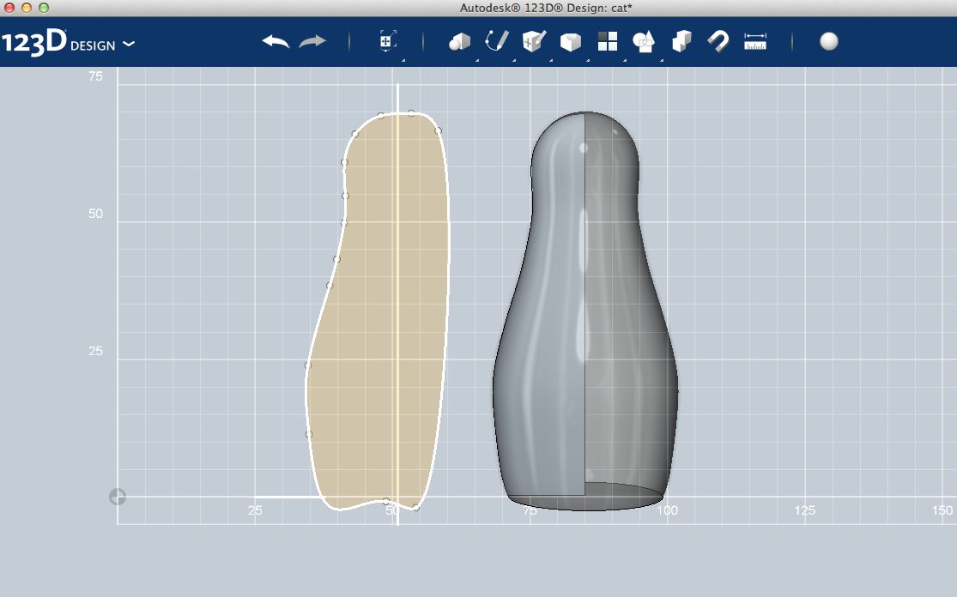Select the grey revolved solid body
The width and height of the screenshot is (957, 597).
584,311
